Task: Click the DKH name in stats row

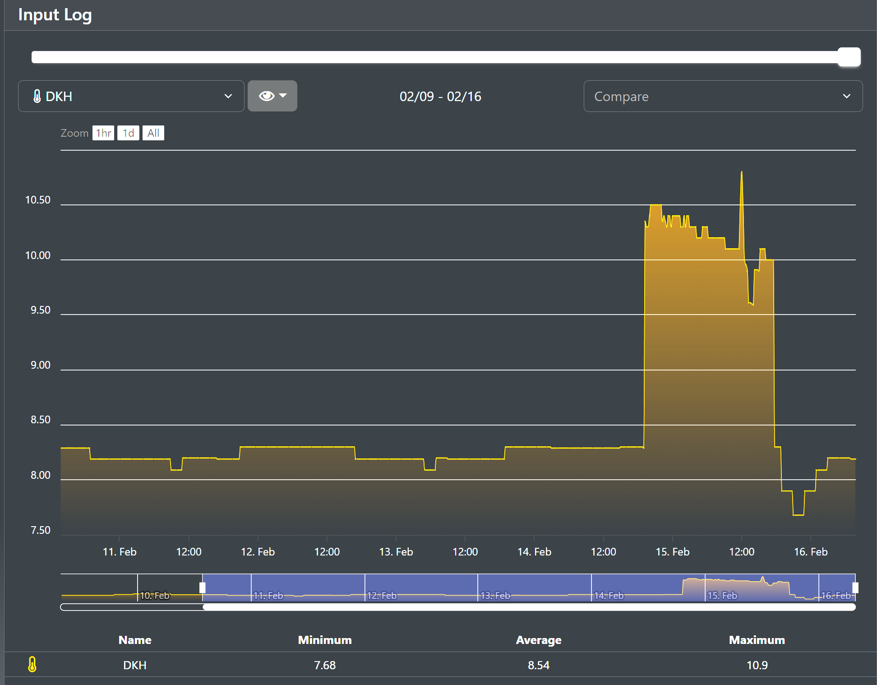Action: pyautogui.click(x=134, y=665)
